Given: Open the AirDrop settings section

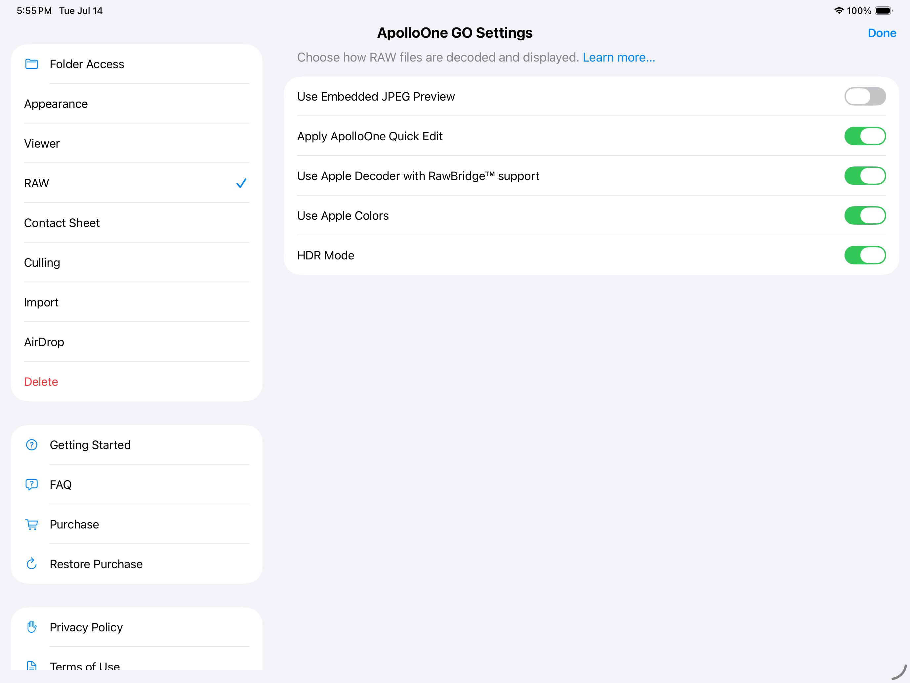Looking at the screenshot, I should [137, 342].
